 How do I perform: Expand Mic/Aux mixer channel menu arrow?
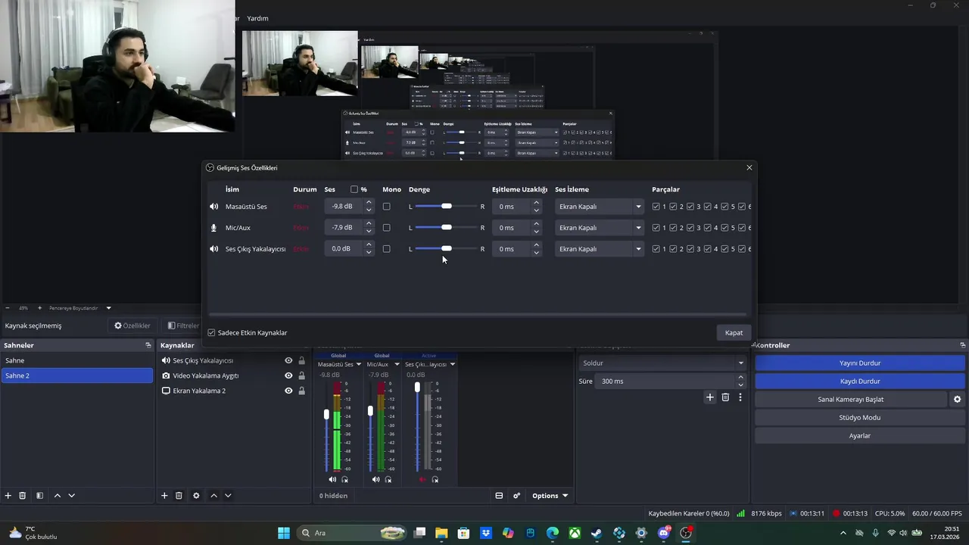click(397, 364)
